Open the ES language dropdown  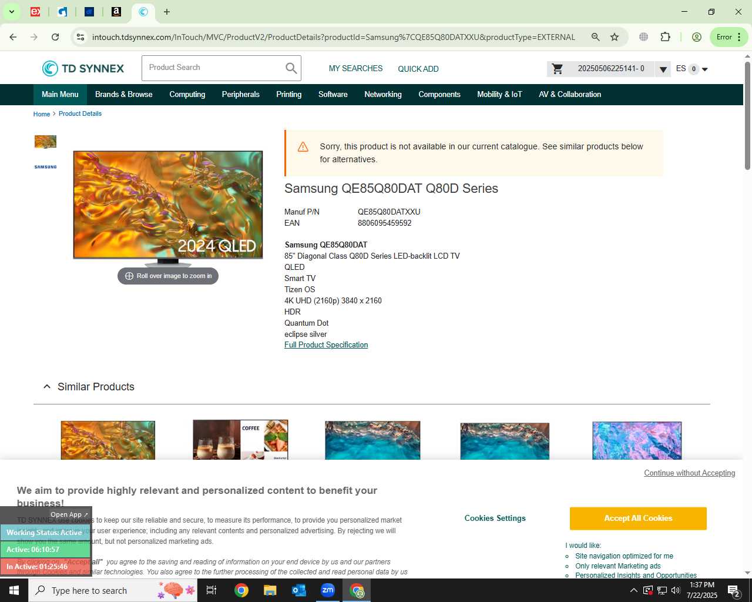[x=692, y=69]
